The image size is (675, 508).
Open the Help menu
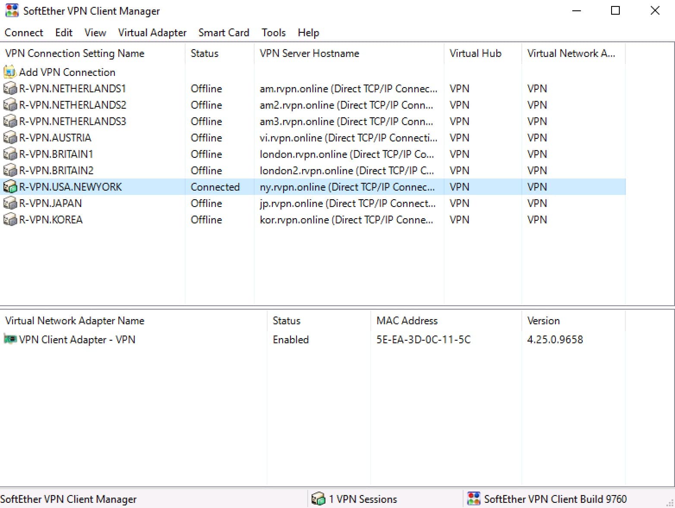click(x=309, y=33)
